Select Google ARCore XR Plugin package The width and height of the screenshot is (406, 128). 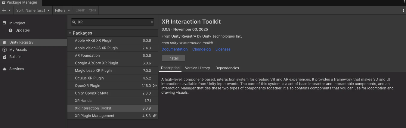pos(113,63)
